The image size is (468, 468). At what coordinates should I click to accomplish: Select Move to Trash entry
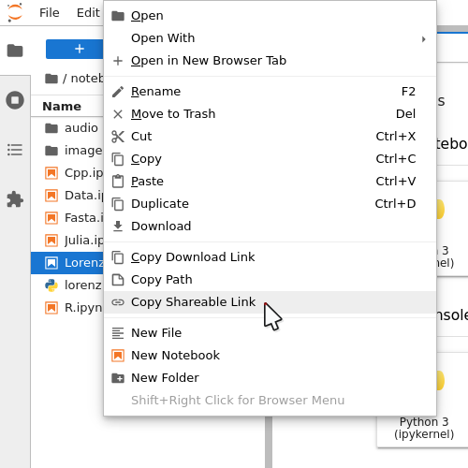pos(270,114)
